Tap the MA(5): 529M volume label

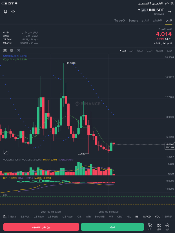coord(50,160)
